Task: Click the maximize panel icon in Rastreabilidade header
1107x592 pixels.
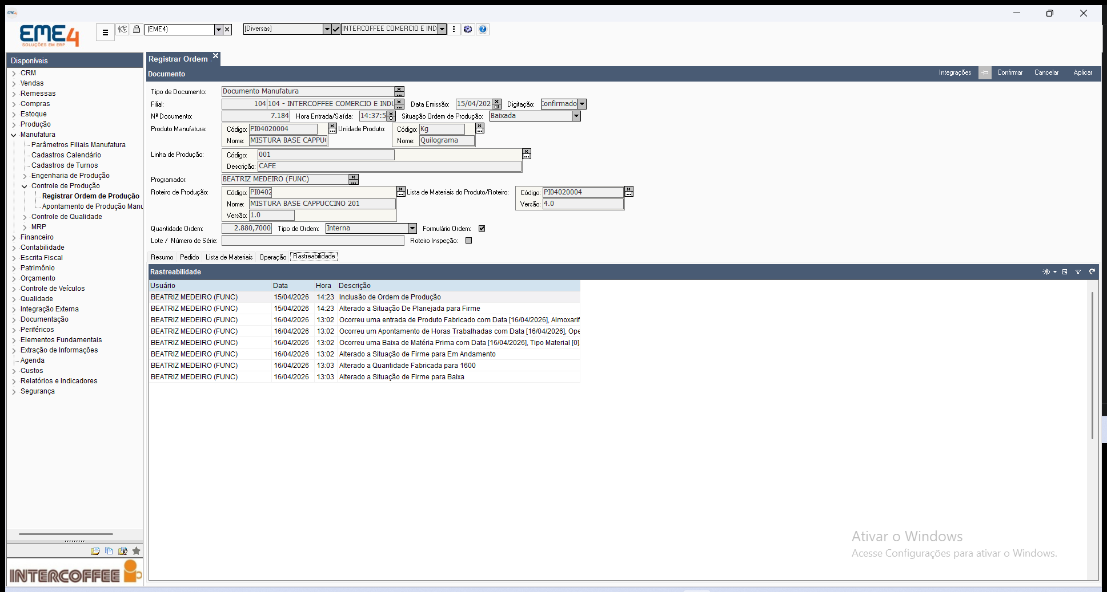Action: pyautogui.click(x=1065, y=272)
